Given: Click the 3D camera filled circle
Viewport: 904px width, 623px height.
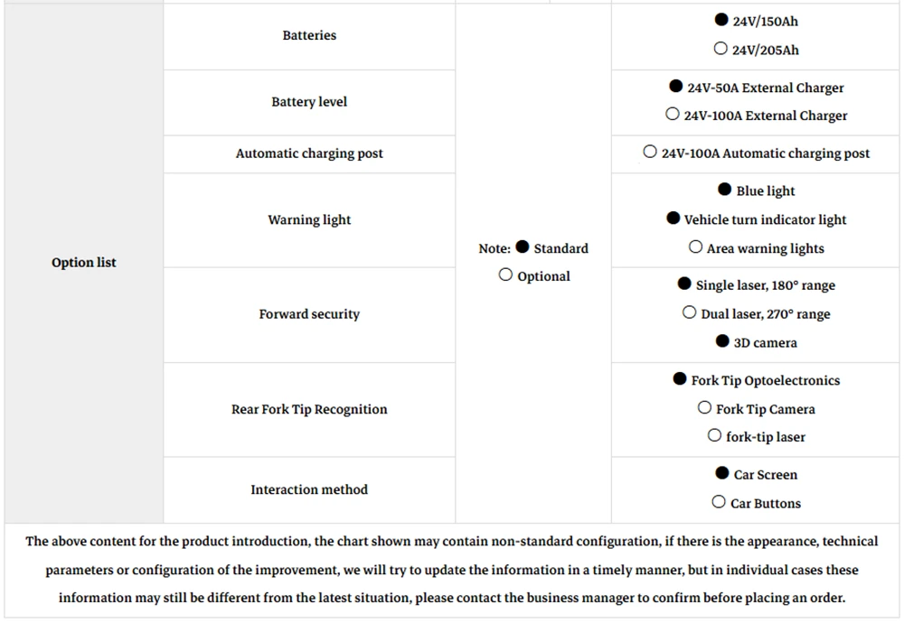Looking at the screenshot, I should coord(722,341).
